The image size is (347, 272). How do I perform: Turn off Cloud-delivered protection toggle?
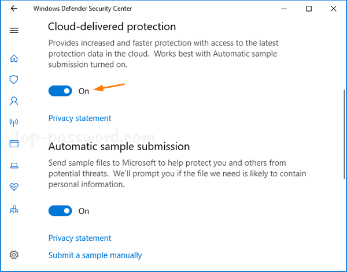click(60, 91)
